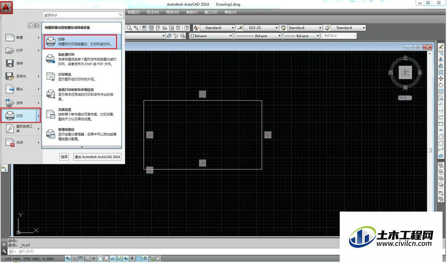Click the 批处理打印 batch plot printer icon
The height and width of the screenshot is (263, 447).
(x=51, y=59)
